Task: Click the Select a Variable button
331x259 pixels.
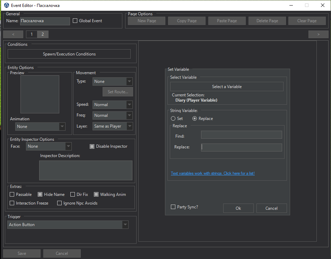Action: [x=227, y=87]
